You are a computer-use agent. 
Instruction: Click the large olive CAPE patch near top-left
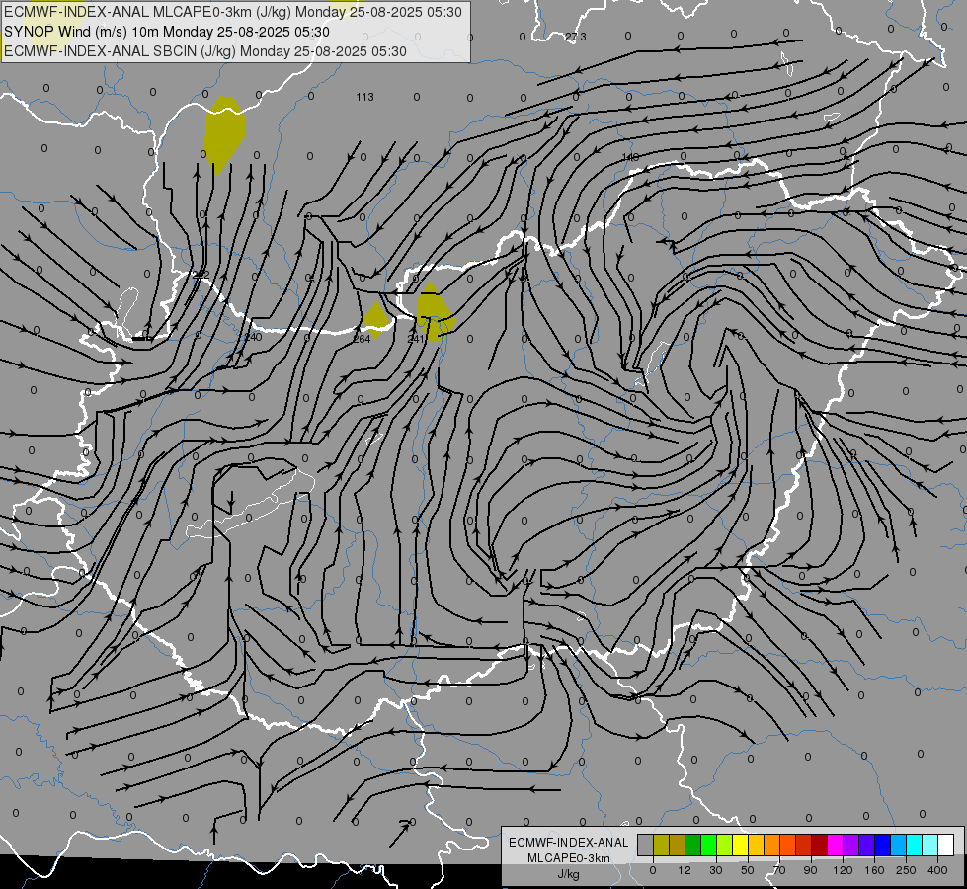coord(224,133)
